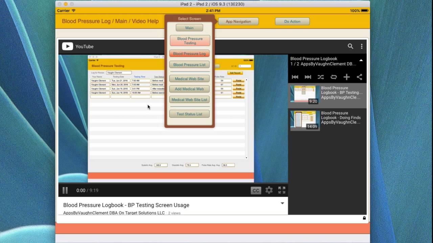Skip to previous playlist video
This screenshot has width=433, height=243.
coord(295,77)
